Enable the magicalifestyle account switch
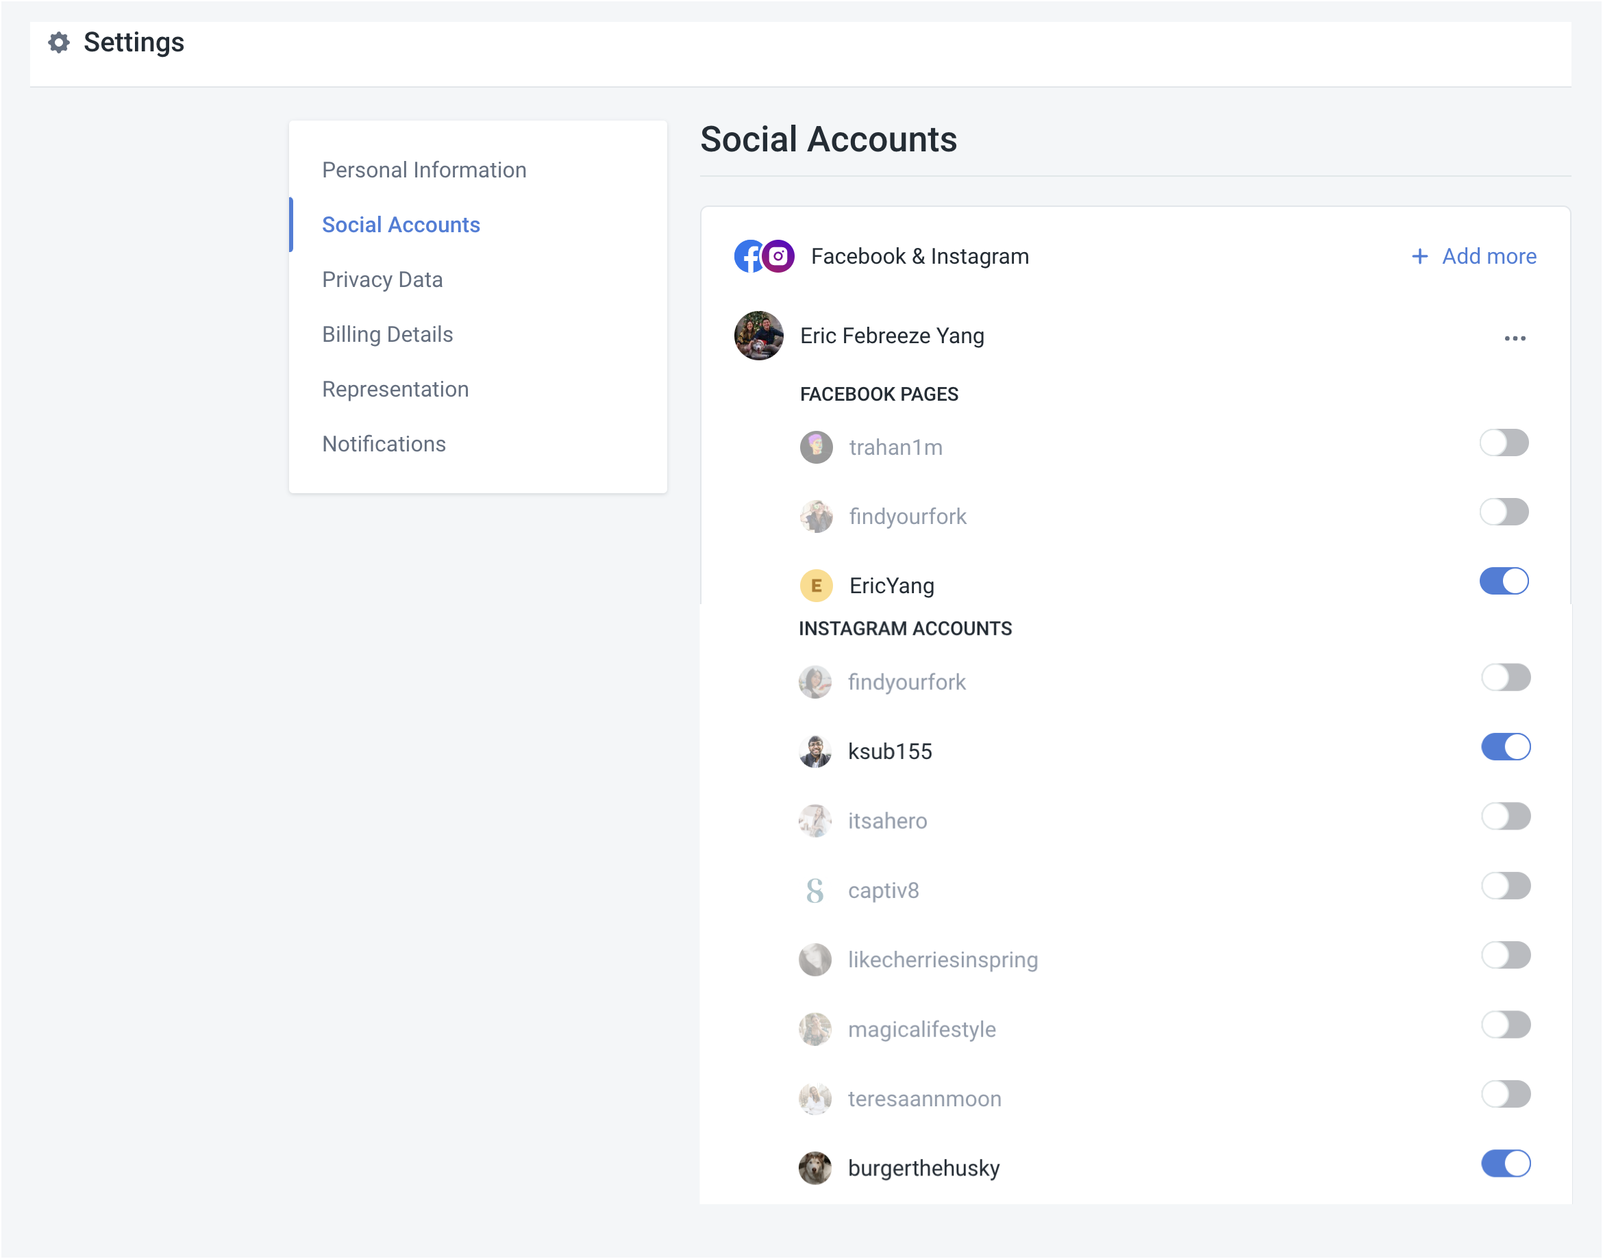 [1506, 1024]
